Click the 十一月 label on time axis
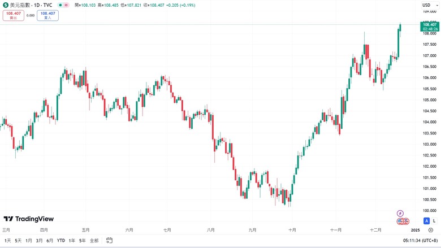 [x=336, y=230]
